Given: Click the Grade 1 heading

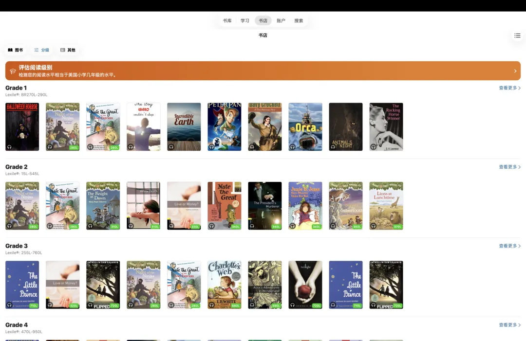Looking at the screenshot, I should pyautogui.click(x=16, y=88).
